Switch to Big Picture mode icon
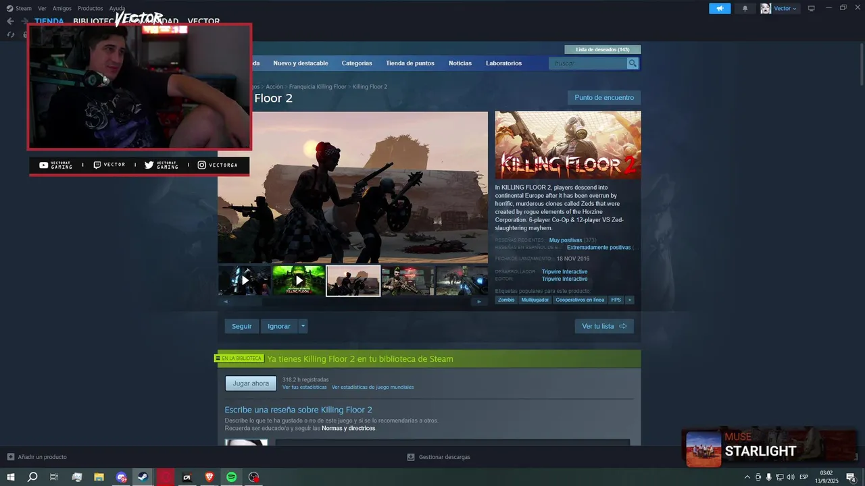The image size is (865, 486). pos(812,8)
